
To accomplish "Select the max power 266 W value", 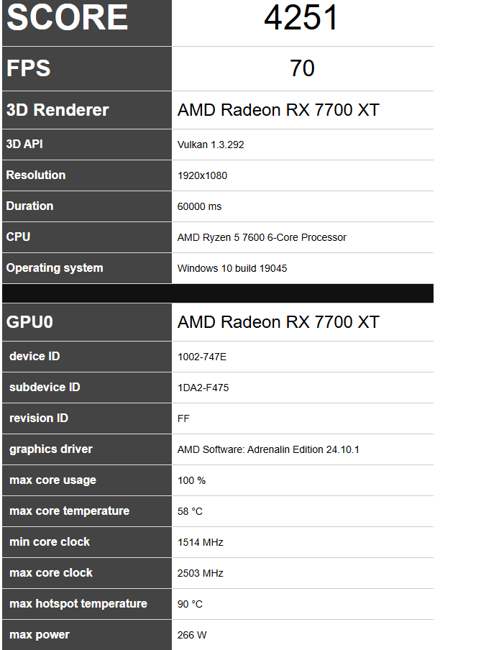I will point(192,635).
